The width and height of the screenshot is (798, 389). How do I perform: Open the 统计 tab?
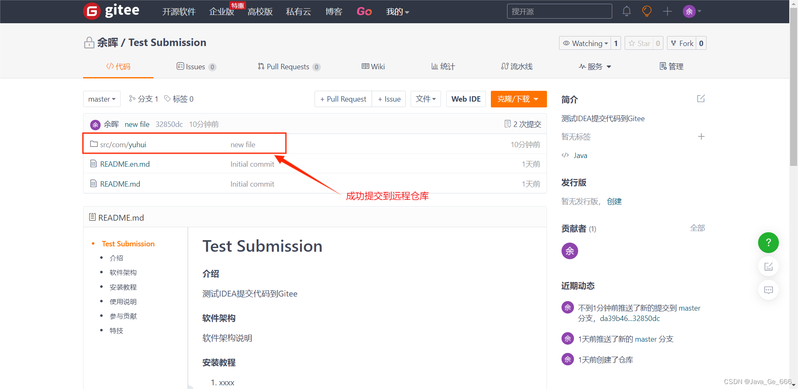[x=443, y=66]
